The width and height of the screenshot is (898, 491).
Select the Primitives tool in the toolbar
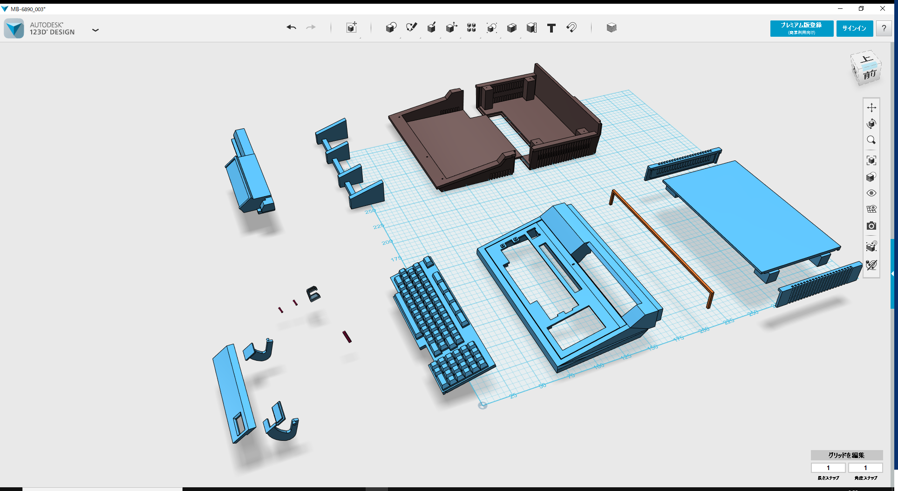(391, 28)
